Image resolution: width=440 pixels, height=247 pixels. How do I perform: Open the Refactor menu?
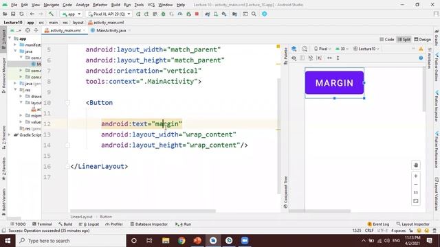coord(100,5)
